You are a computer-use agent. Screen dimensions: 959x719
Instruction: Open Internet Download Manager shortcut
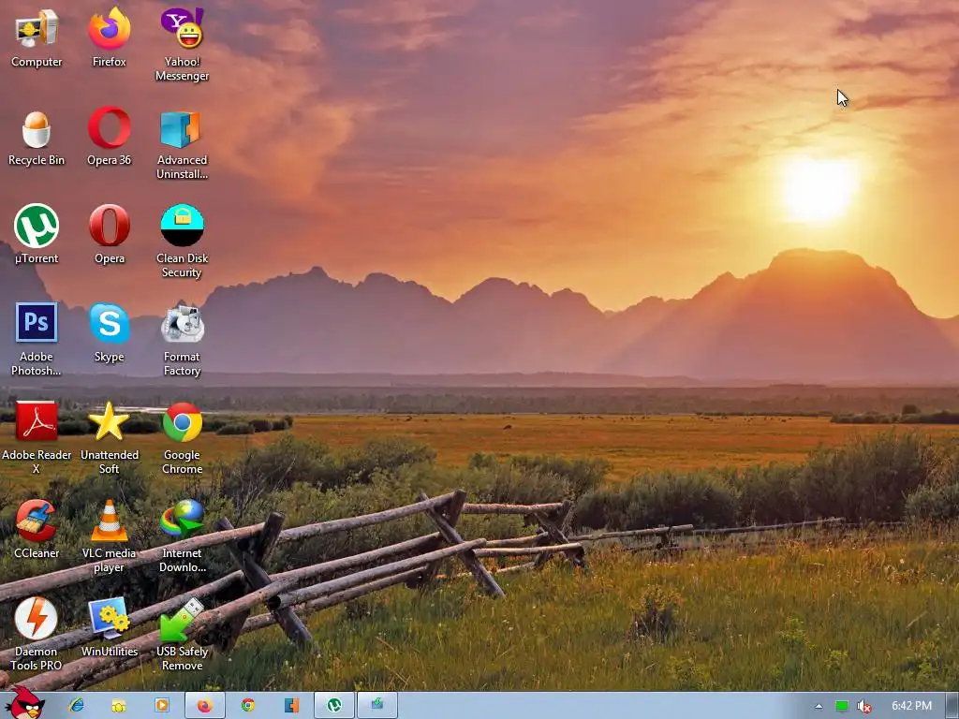click(x=182, y=536)
